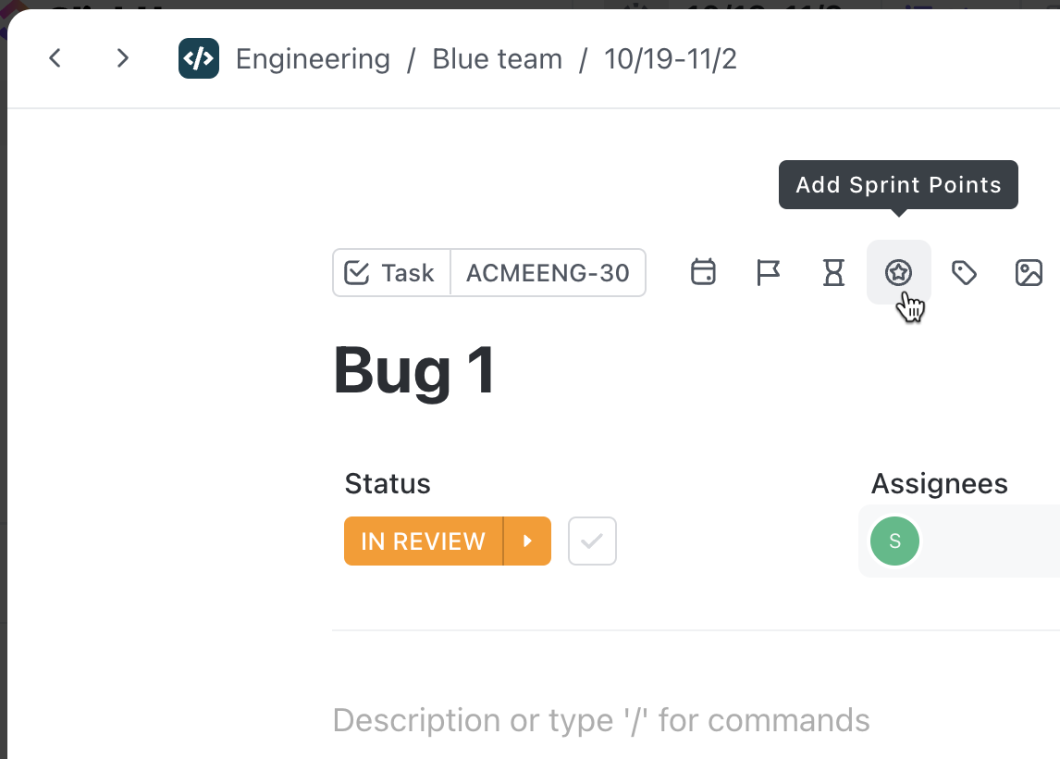
Task: Click the Engineering space code icon
Action: click(x=199, y=58)
